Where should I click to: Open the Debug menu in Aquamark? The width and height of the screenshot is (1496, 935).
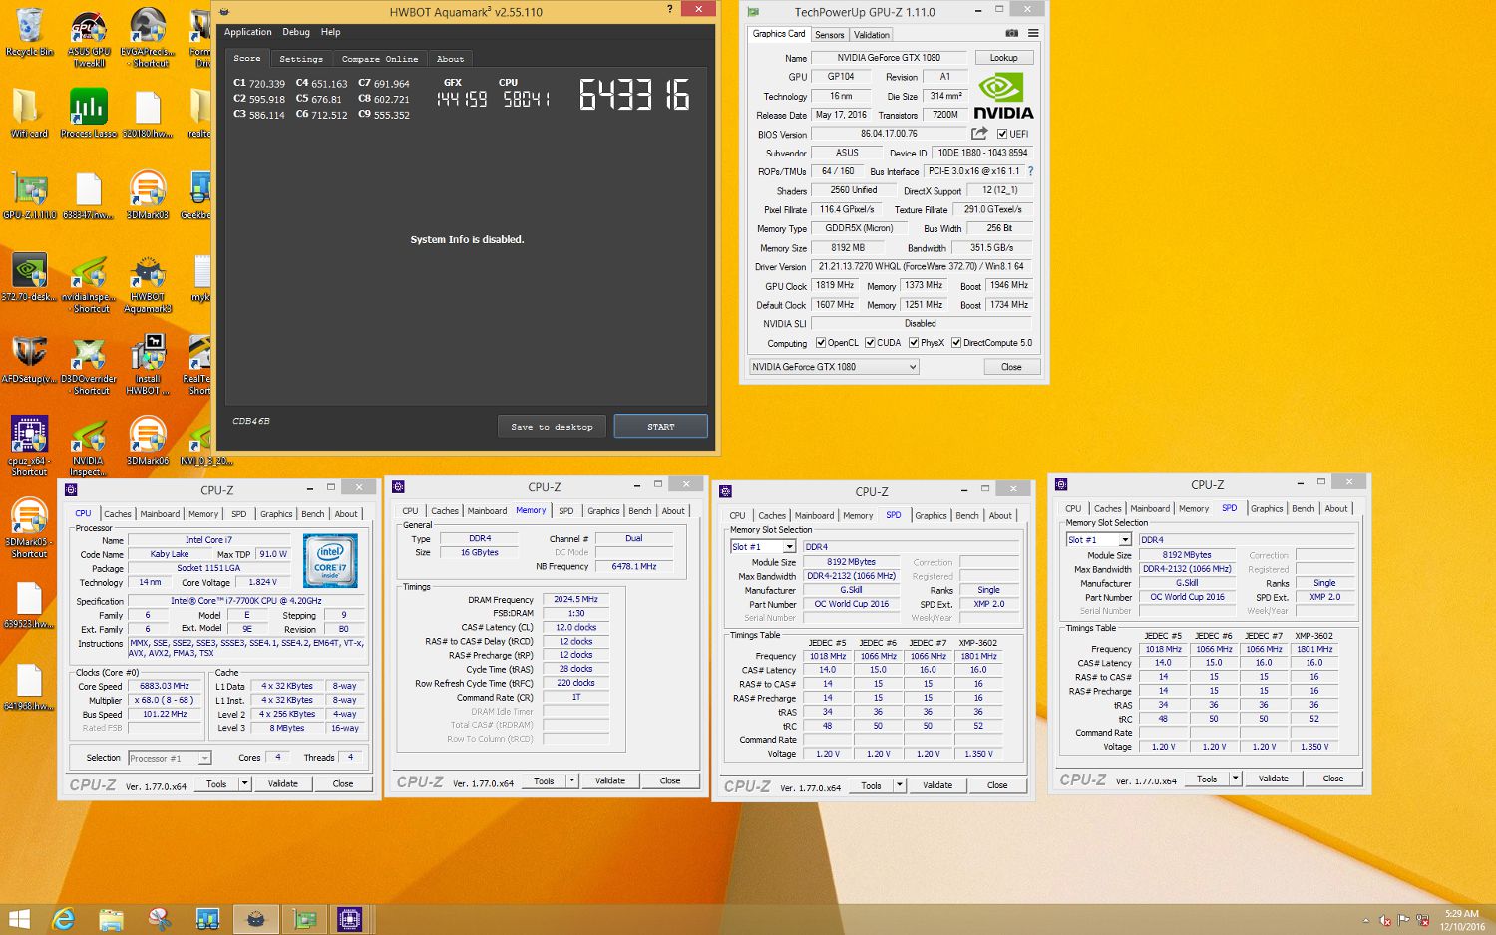(296, 32)
